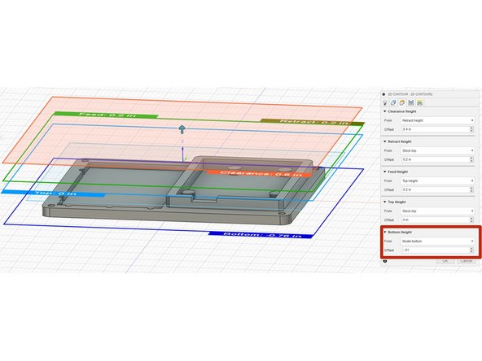The height and width of the screenshot is (361, 482).
Task: Open Feed Height From dropdown (Top height)
Action: click(x=437, y=180)
